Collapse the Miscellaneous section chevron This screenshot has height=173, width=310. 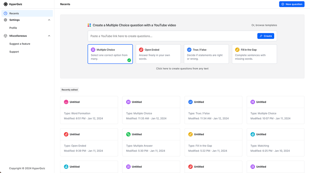[49, 36]
